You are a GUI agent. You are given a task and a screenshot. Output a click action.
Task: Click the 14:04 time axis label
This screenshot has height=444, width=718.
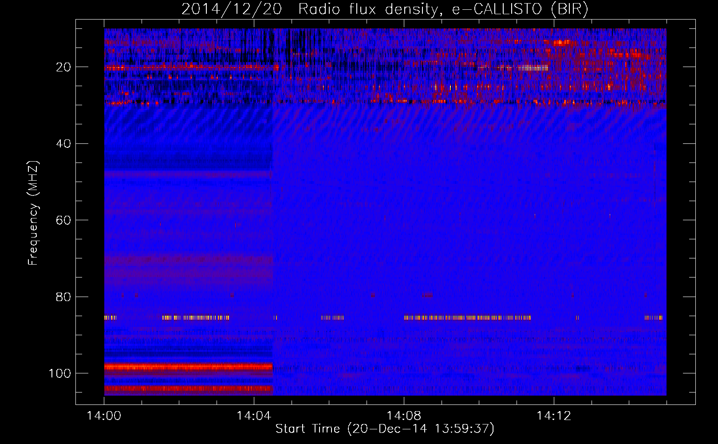pos(254,416)
